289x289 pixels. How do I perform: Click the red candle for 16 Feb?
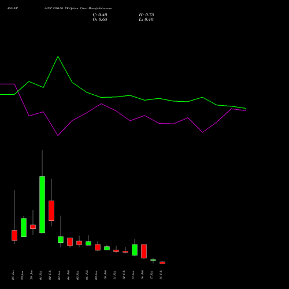[x=144, y=251]
